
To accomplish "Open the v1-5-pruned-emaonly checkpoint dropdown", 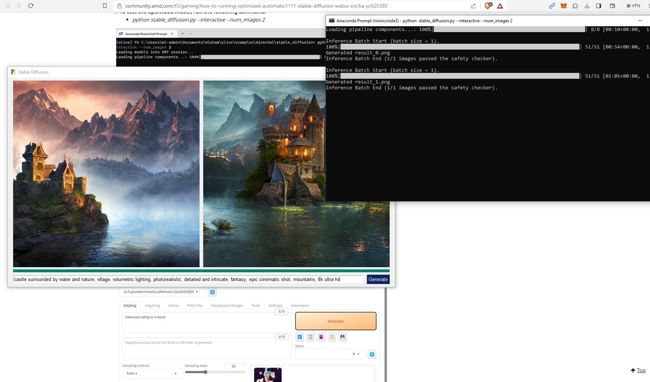I will pyautogui.click(x=161, y=292).
